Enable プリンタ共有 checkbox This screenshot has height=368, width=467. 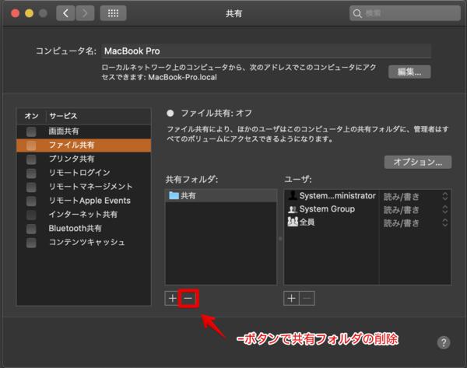point(31,159)
